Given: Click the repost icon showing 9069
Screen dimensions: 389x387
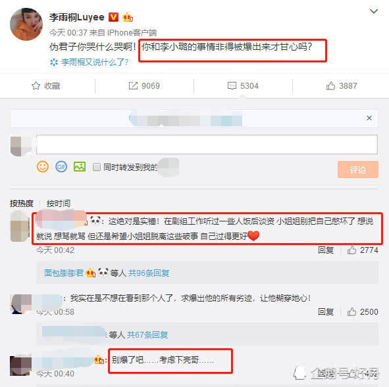Looking at the screenshot, I should pyautogui.click(x=133, y=85).
